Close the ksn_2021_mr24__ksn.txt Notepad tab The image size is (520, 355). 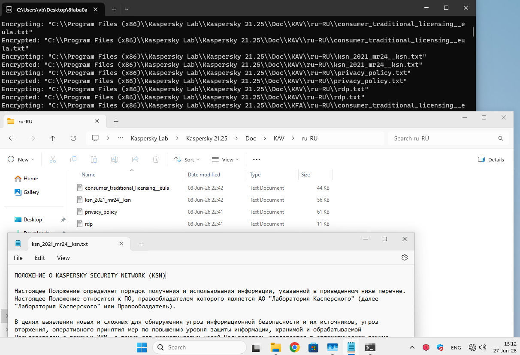click(121, 244)
